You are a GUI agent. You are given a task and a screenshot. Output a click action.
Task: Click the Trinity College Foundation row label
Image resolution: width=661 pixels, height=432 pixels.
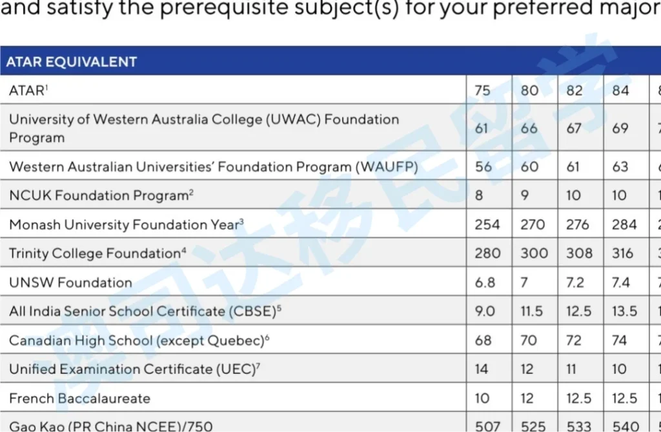pos(97,253)
